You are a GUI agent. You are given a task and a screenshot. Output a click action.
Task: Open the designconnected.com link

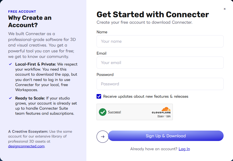pyautogui.click(x=26, y=146)
